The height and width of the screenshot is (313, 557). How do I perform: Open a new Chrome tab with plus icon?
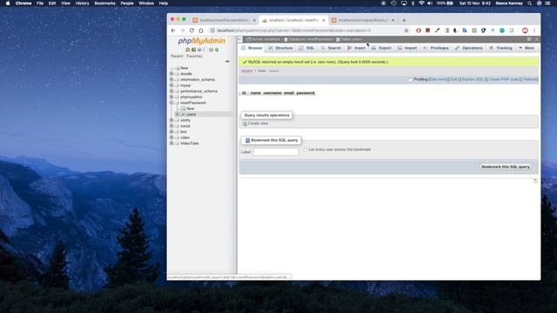[404, 20]
